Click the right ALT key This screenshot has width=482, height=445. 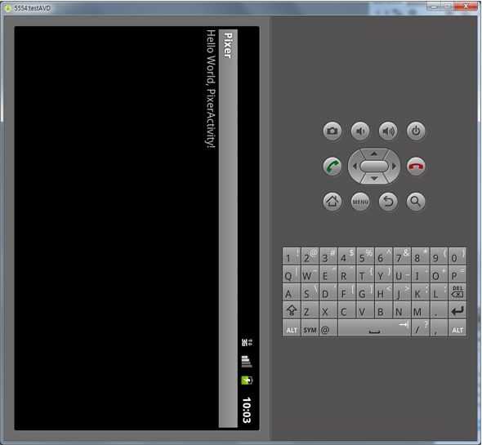[x=457, y=328]
